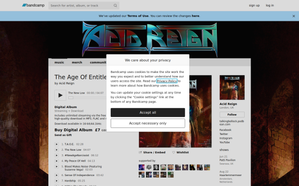The height and width of the screenshot is (186, 299).
Task: Click the Follow button
Action: 232,115
